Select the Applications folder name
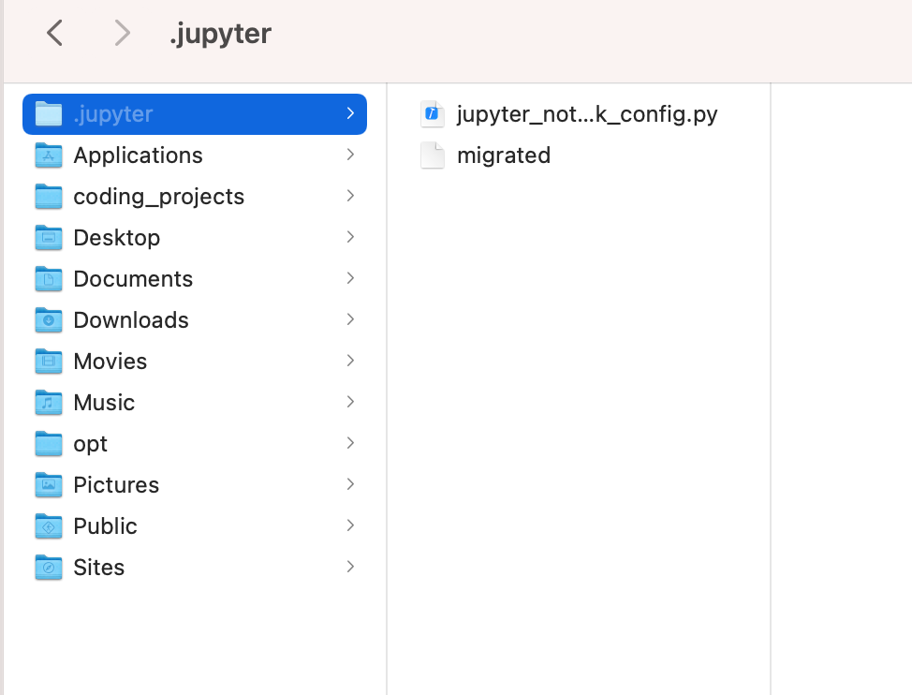The height and width of the screenshot is (695, 912). click(138, 155)
